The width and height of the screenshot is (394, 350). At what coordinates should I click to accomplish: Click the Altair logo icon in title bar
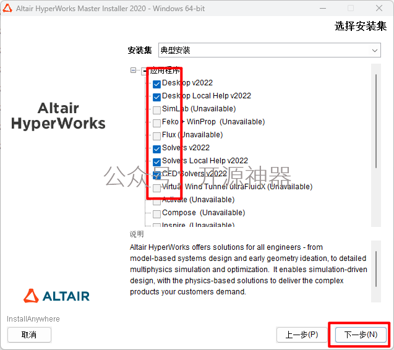[7, 8]
